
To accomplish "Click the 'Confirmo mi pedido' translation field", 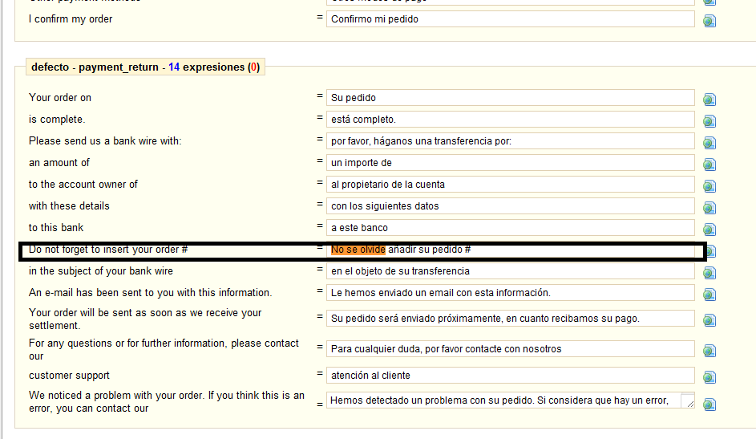I will coord(510,19).
